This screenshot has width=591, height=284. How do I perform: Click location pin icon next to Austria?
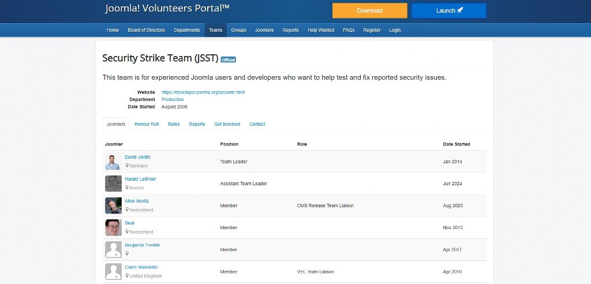point(127,188)
